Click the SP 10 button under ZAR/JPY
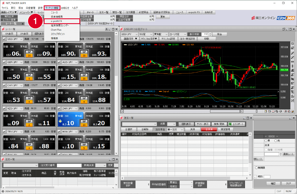This screenshot has width=297, height=194. pyautogui.click(x=84, y=123)
